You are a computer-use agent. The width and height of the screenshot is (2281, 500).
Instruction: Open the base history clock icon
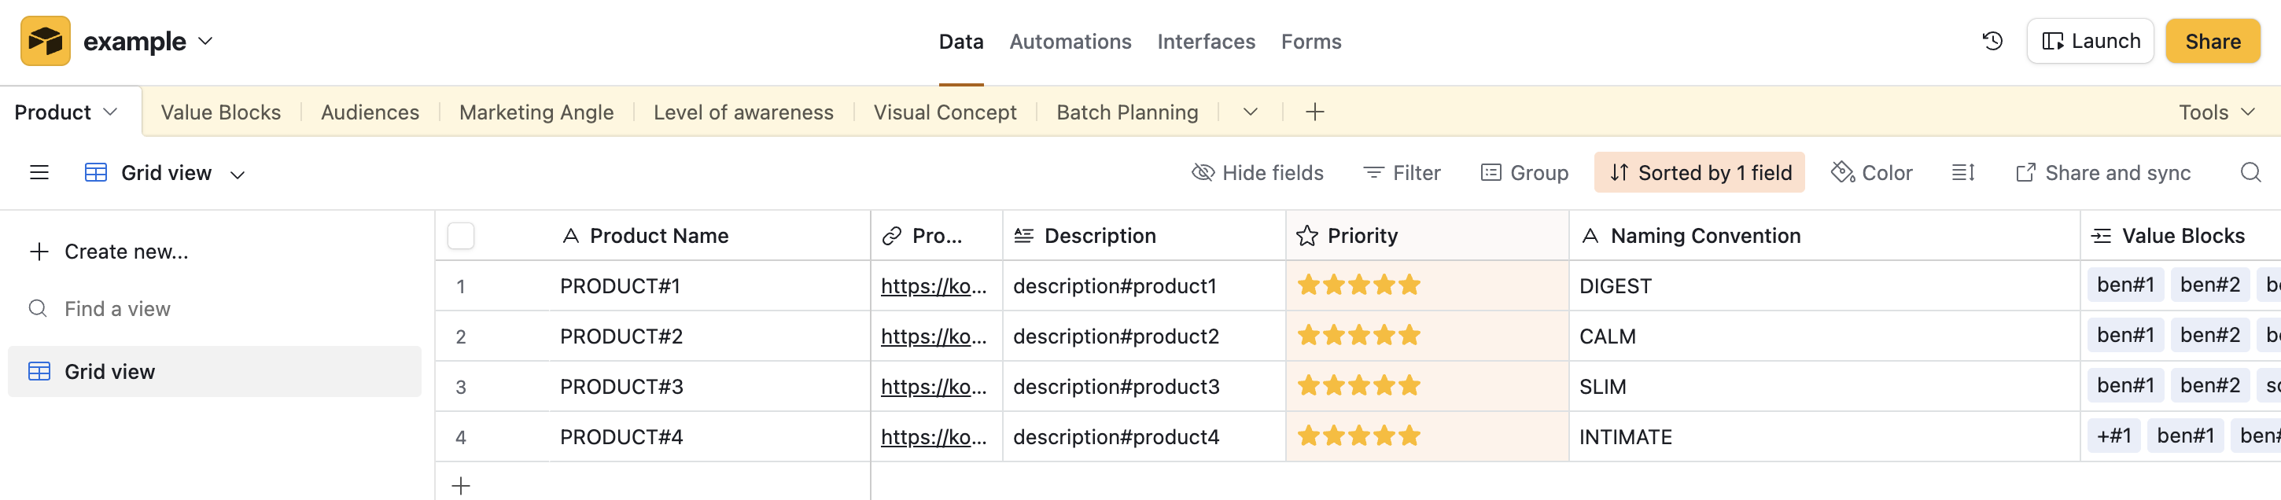point(1992,41)
